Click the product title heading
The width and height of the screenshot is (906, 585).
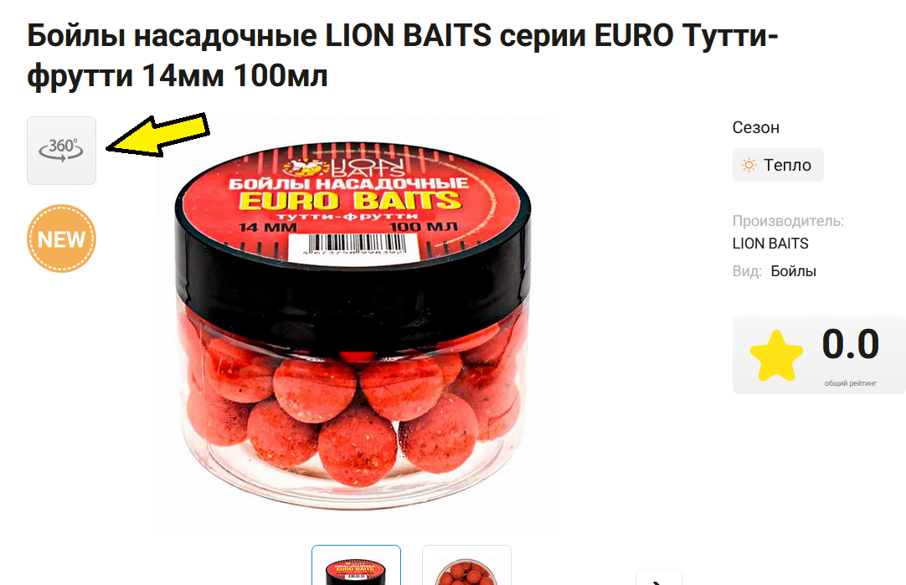[x=403, y=55]
